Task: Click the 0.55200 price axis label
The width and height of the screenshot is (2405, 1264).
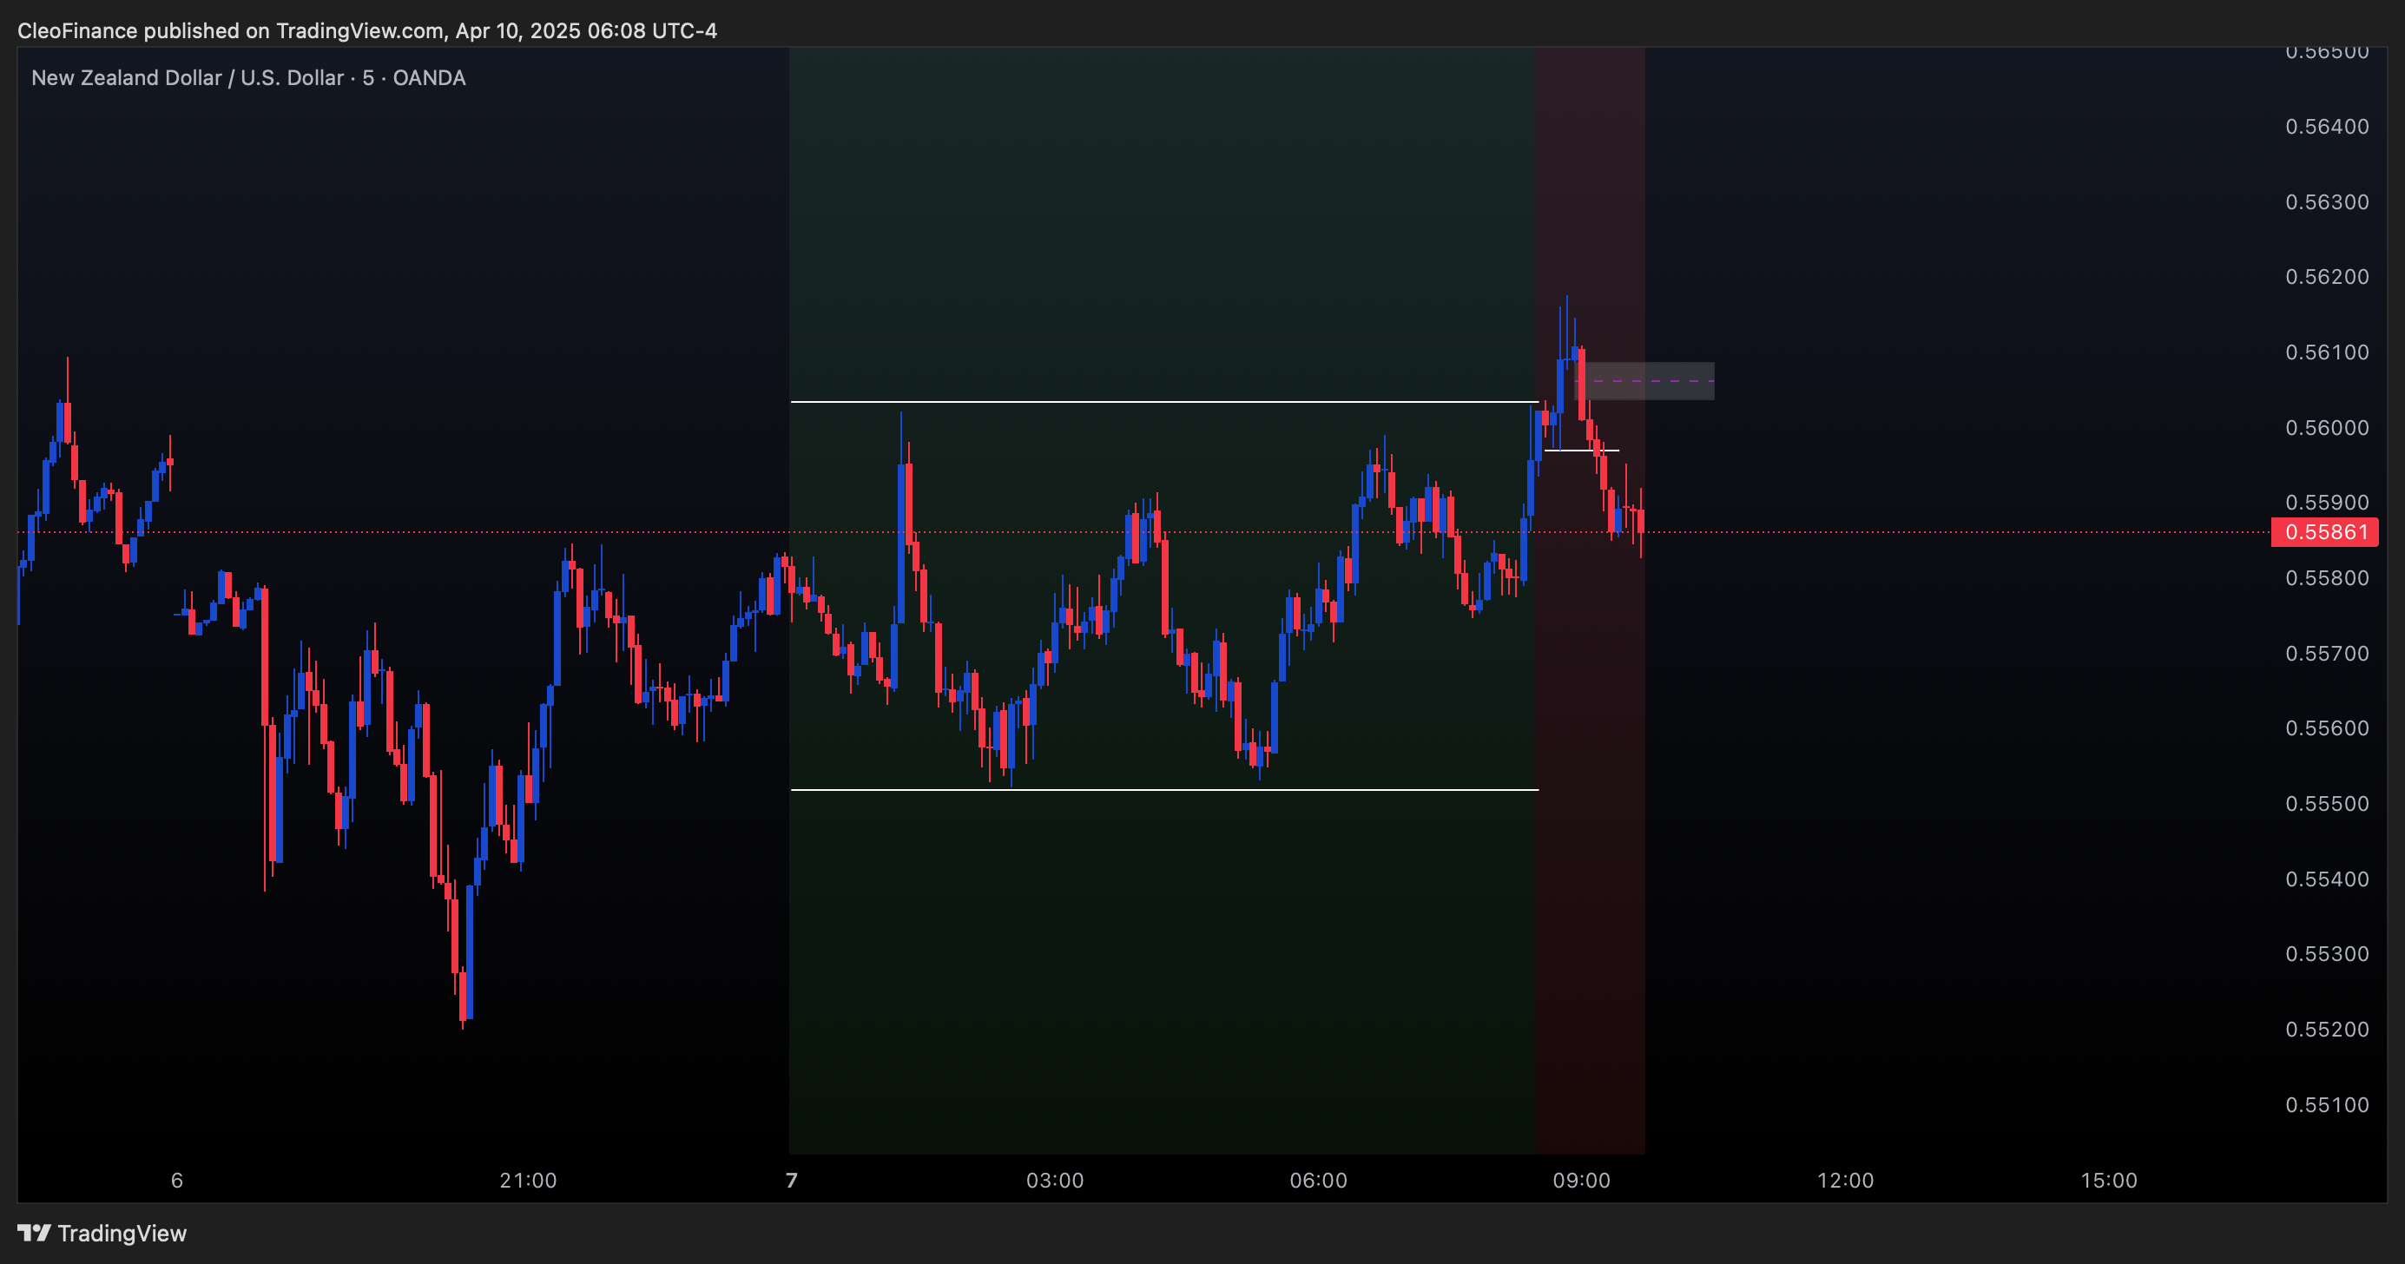Action: tap(2327, 1030)
